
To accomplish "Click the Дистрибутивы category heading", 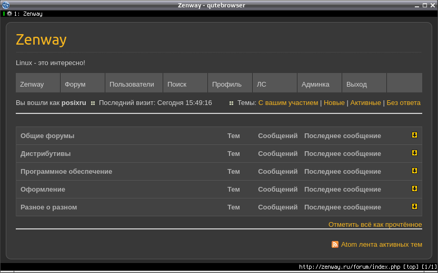I will 45,154.
